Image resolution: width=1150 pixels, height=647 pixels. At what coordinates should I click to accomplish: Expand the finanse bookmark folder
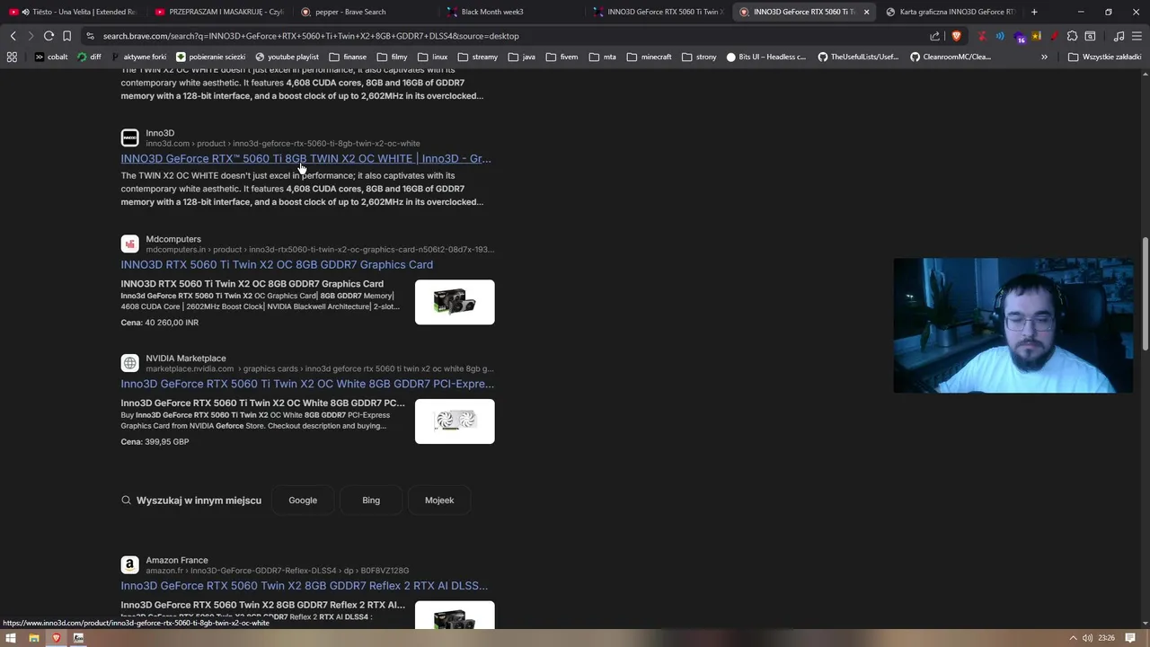click(348, 57)
